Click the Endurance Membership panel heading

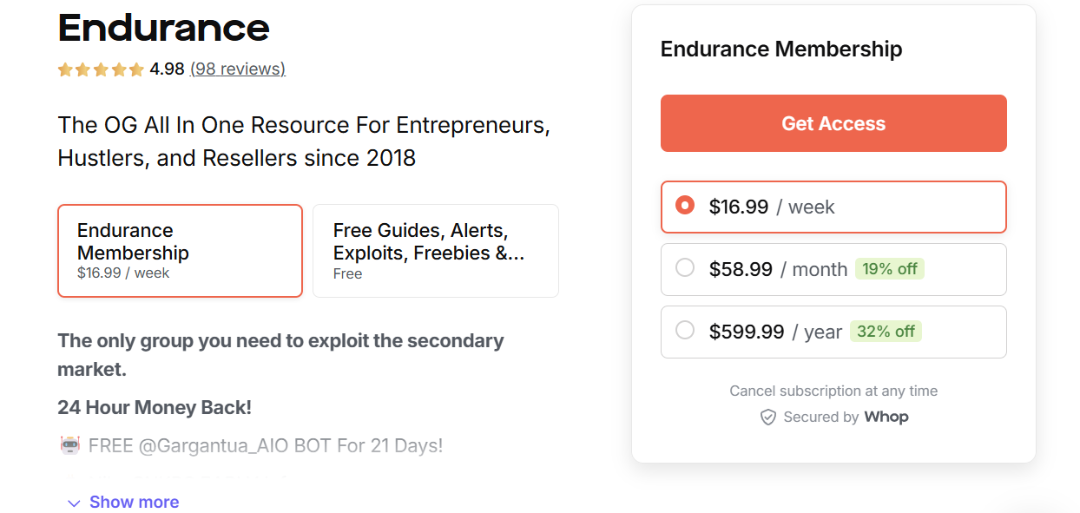point(779,49)
